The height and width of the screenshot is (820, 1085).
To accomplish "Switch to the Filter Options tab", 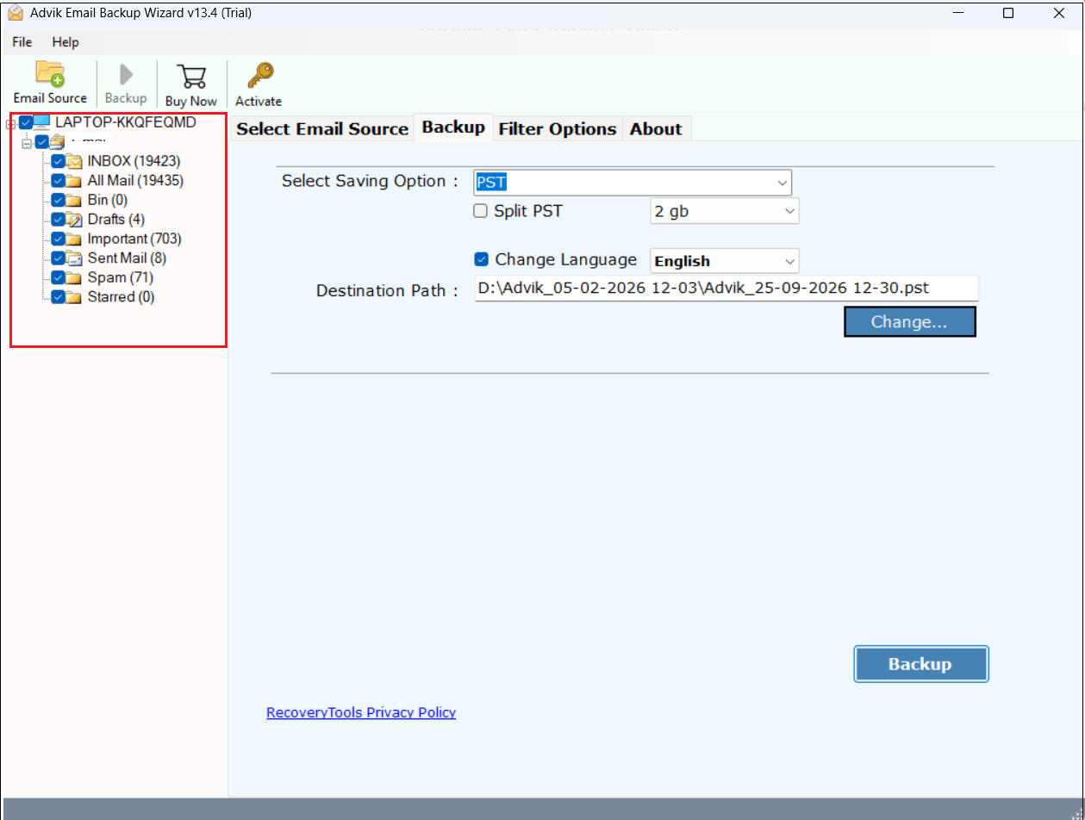I will [x=558, y=128].
